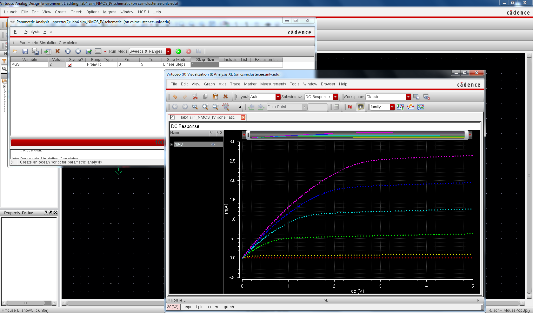Open the calculator icon in Visualization toolbar
Screen dimensions: 533x313
(336, 107)
